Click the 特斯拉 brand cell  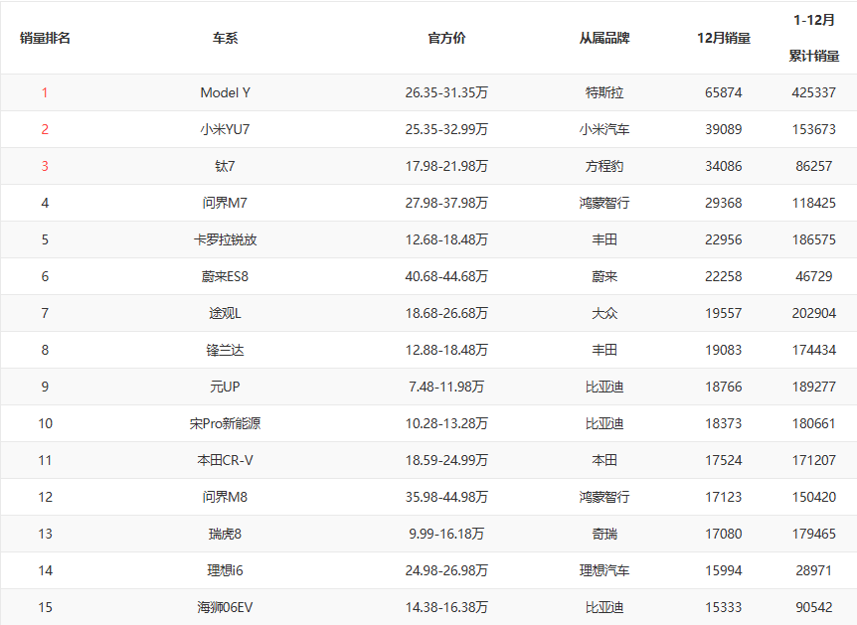pyautogui.click(x=604, y=92)
